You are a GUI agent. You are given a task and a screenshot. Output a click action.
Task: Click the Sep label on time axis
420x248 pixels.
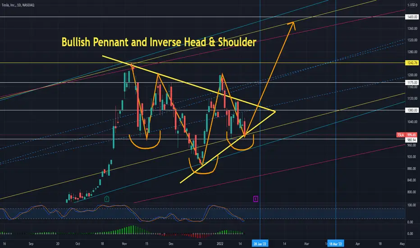31,243
